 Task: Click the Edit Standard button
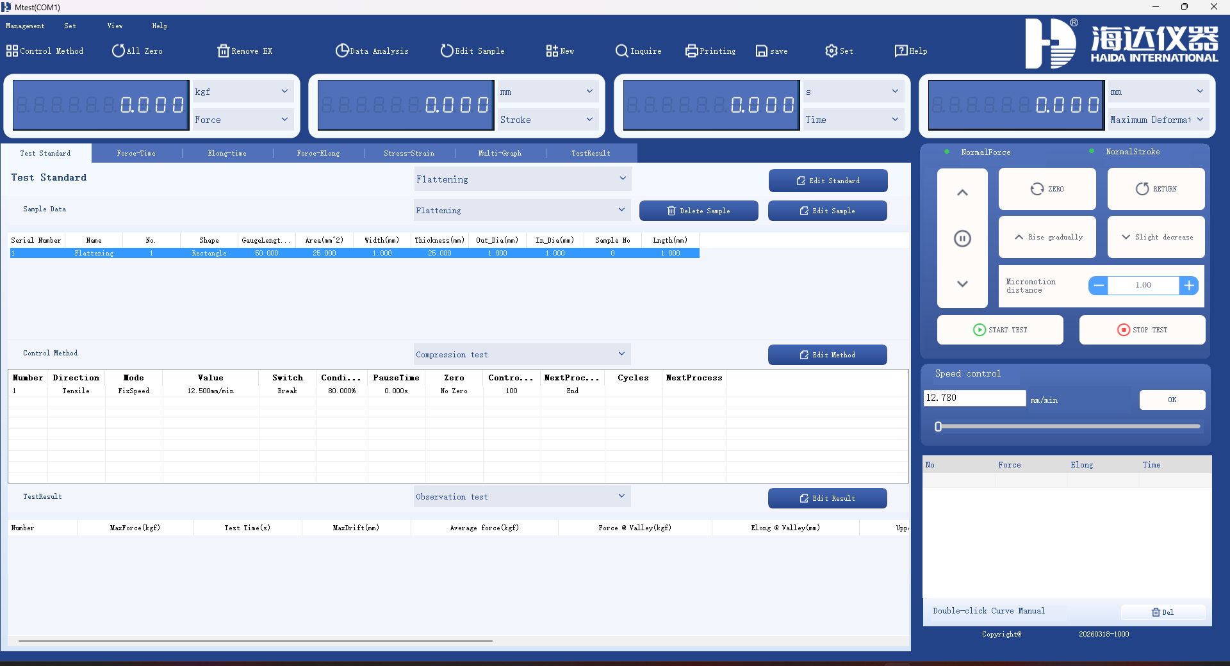[x=828, y=181]
